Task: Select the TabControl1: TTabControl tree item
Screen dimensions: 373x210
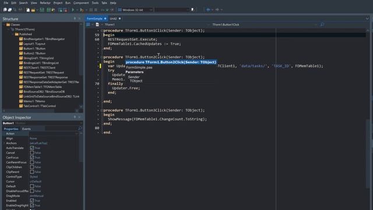Action: click(x=40, y=106)
